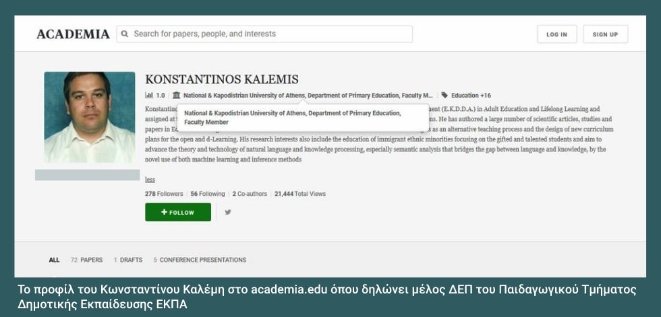Open the 2 Co-authors list
Image resolution: width=661 pixels, height=317 pixels.
point(250,194)
